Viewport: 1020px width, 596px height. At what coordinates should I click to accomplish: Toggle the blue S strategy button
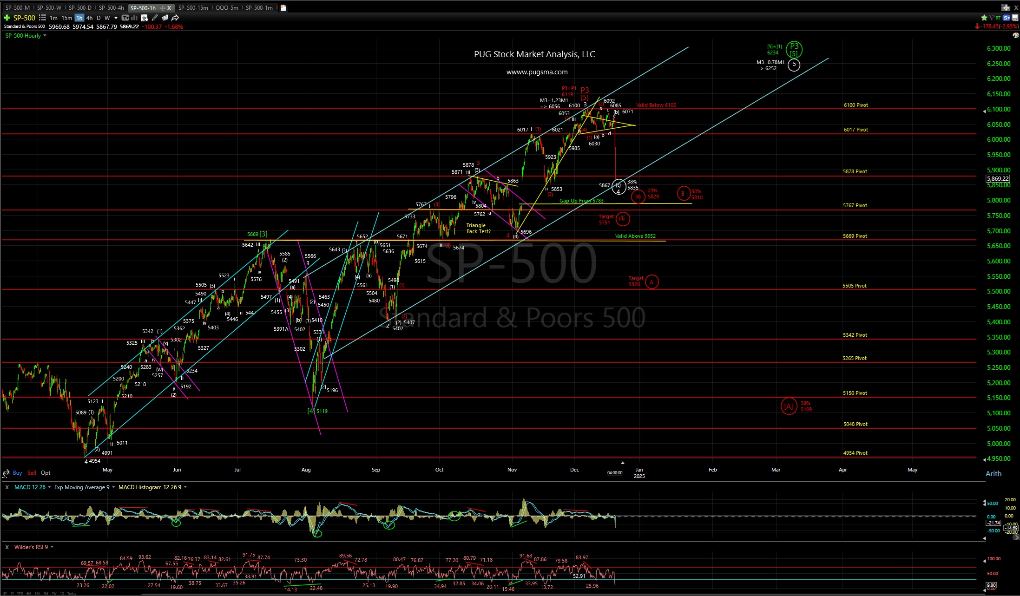1006,18
